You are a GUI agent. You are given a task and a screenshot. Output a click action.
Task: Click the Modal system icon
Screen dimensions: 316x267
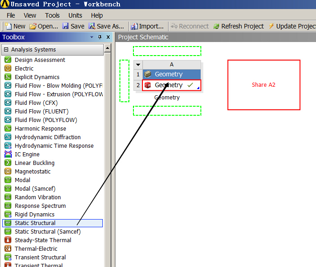(x=8, y=180)
